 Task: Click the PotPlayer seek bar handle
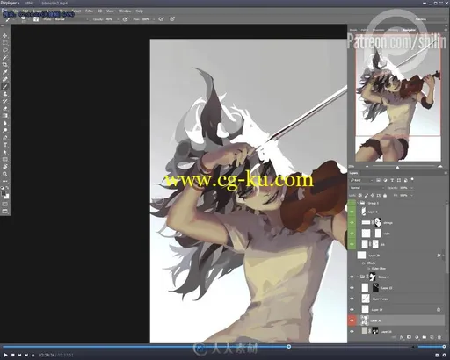[x=289, y=347]
